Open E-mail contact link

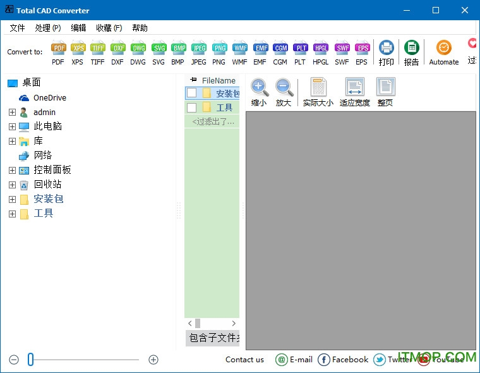coord(294,360)
